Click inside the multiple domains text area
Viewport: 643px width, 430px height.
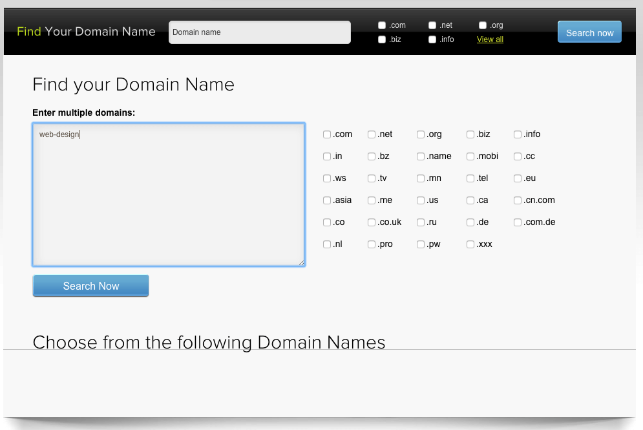click(x=168, y=194)
